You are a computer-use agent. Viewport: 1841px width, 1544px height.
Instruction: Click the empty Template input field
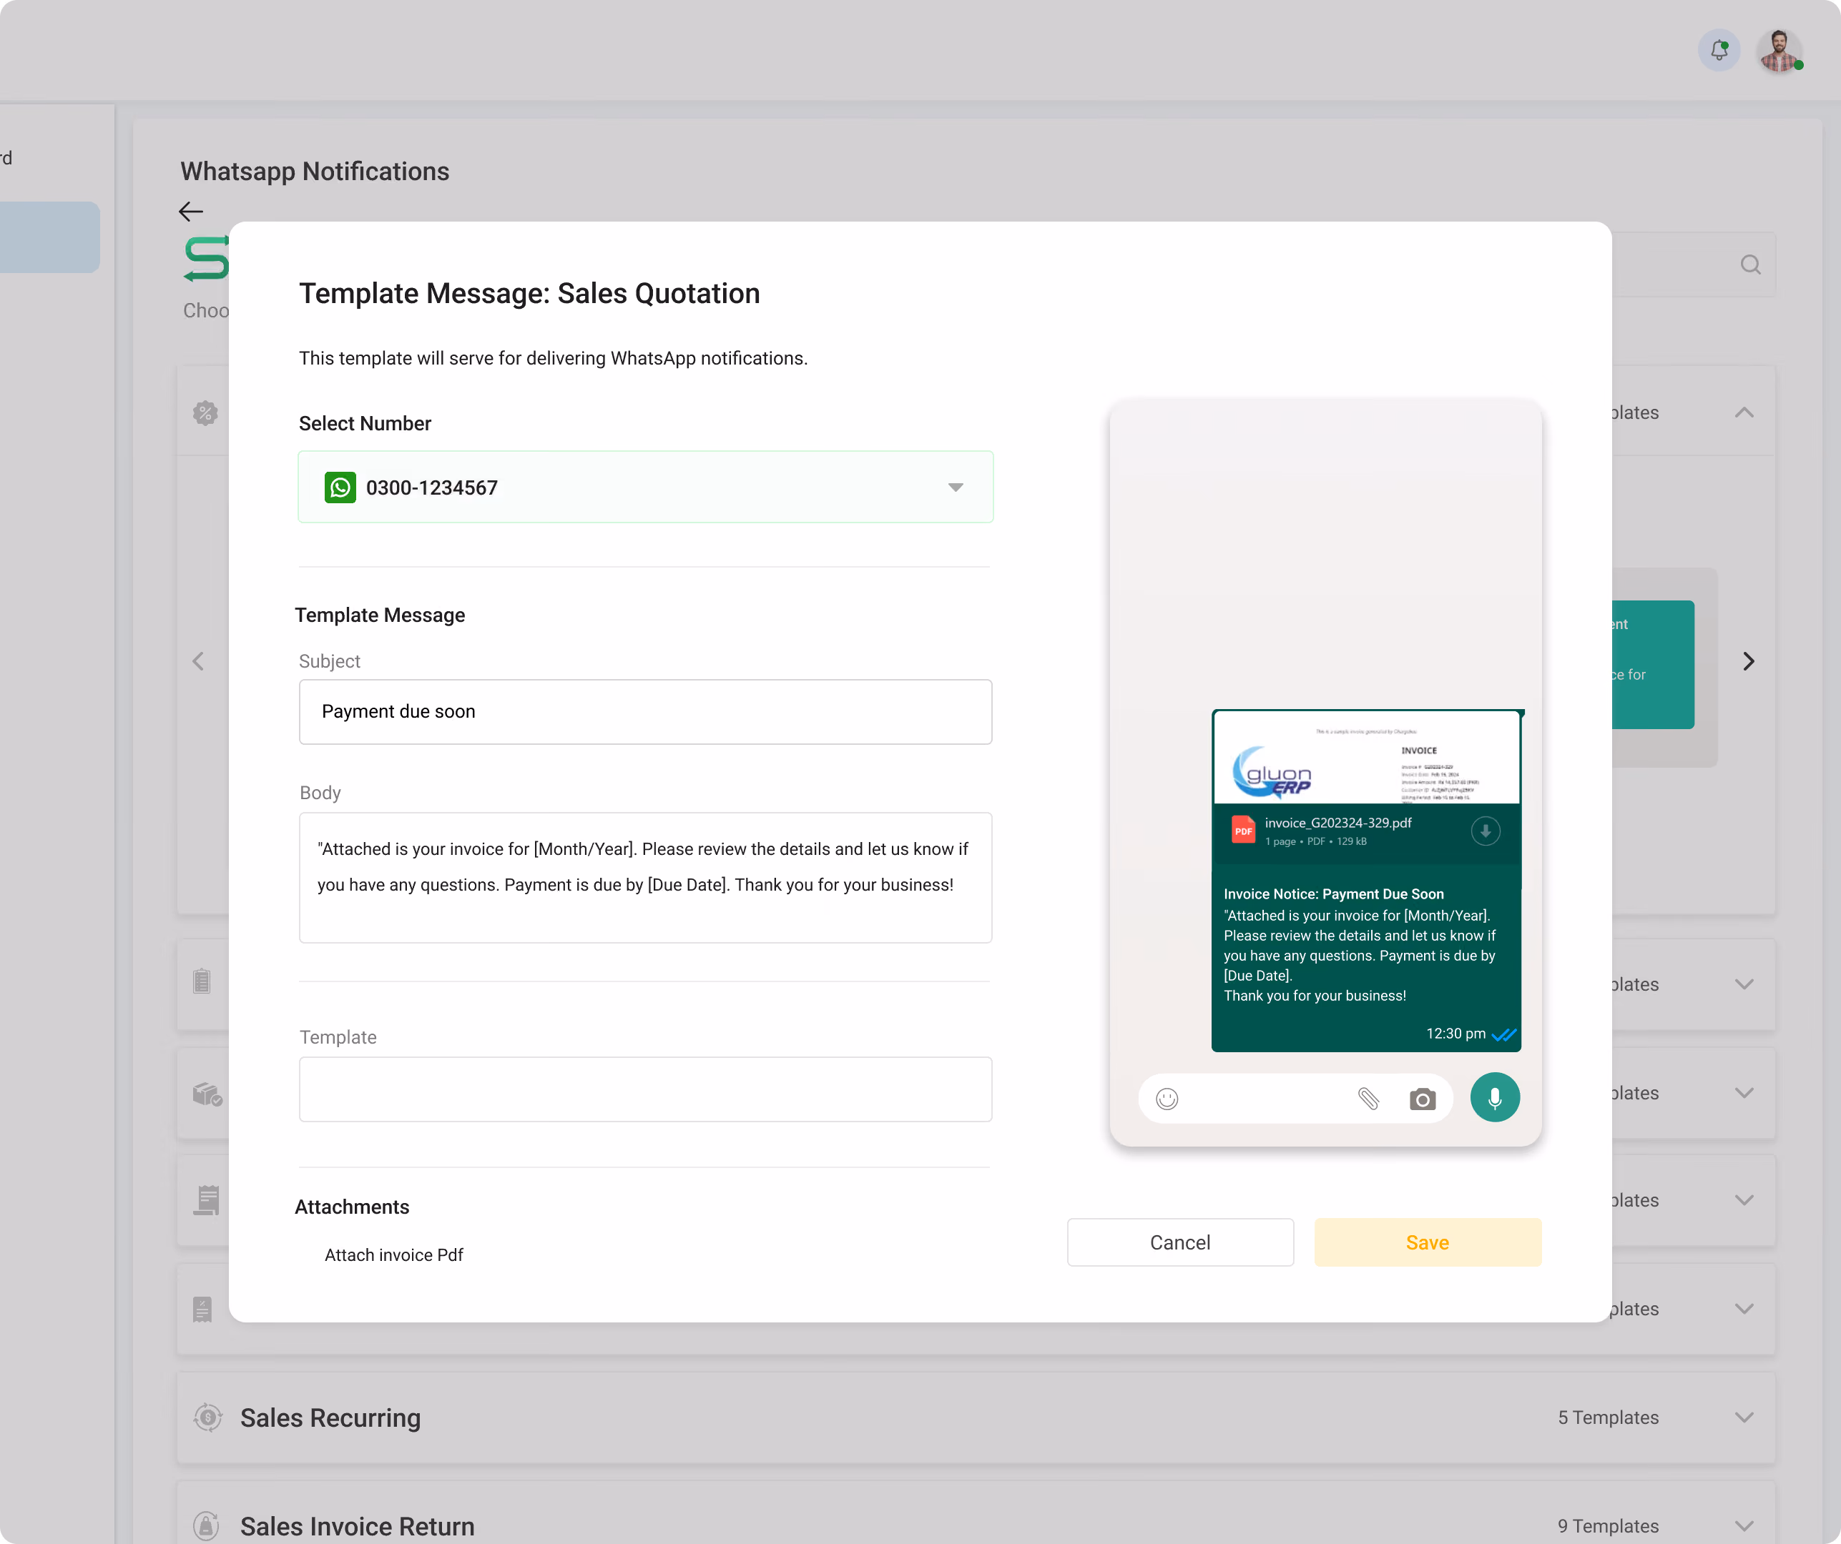tap(645, 1089)
